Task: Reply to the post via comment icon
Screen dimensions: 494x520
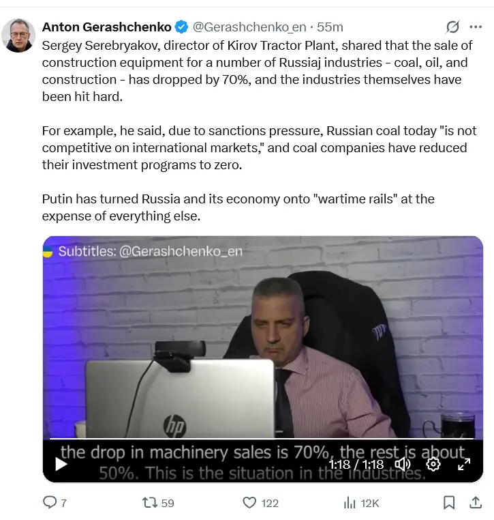Action: click(50, 502)
